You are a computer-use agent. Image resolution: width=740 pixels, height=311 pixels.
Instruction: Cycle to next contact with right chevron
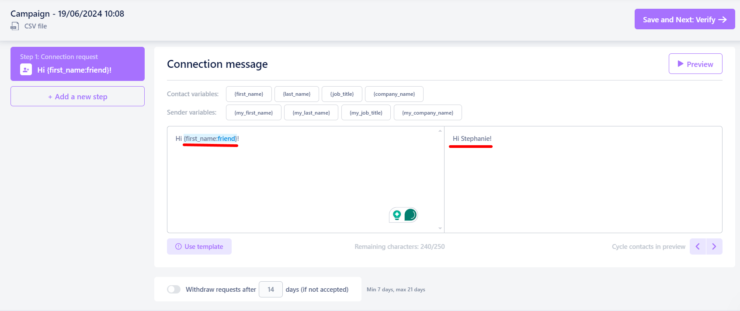point(714,247)
